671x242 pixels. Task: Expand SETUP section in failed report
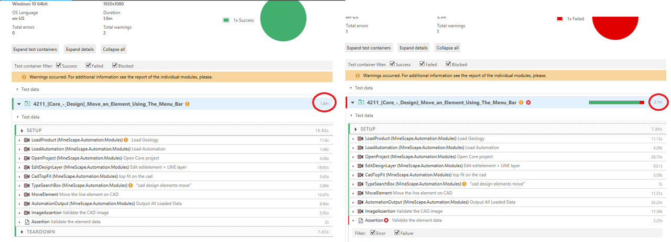click(x=355, y=129)
